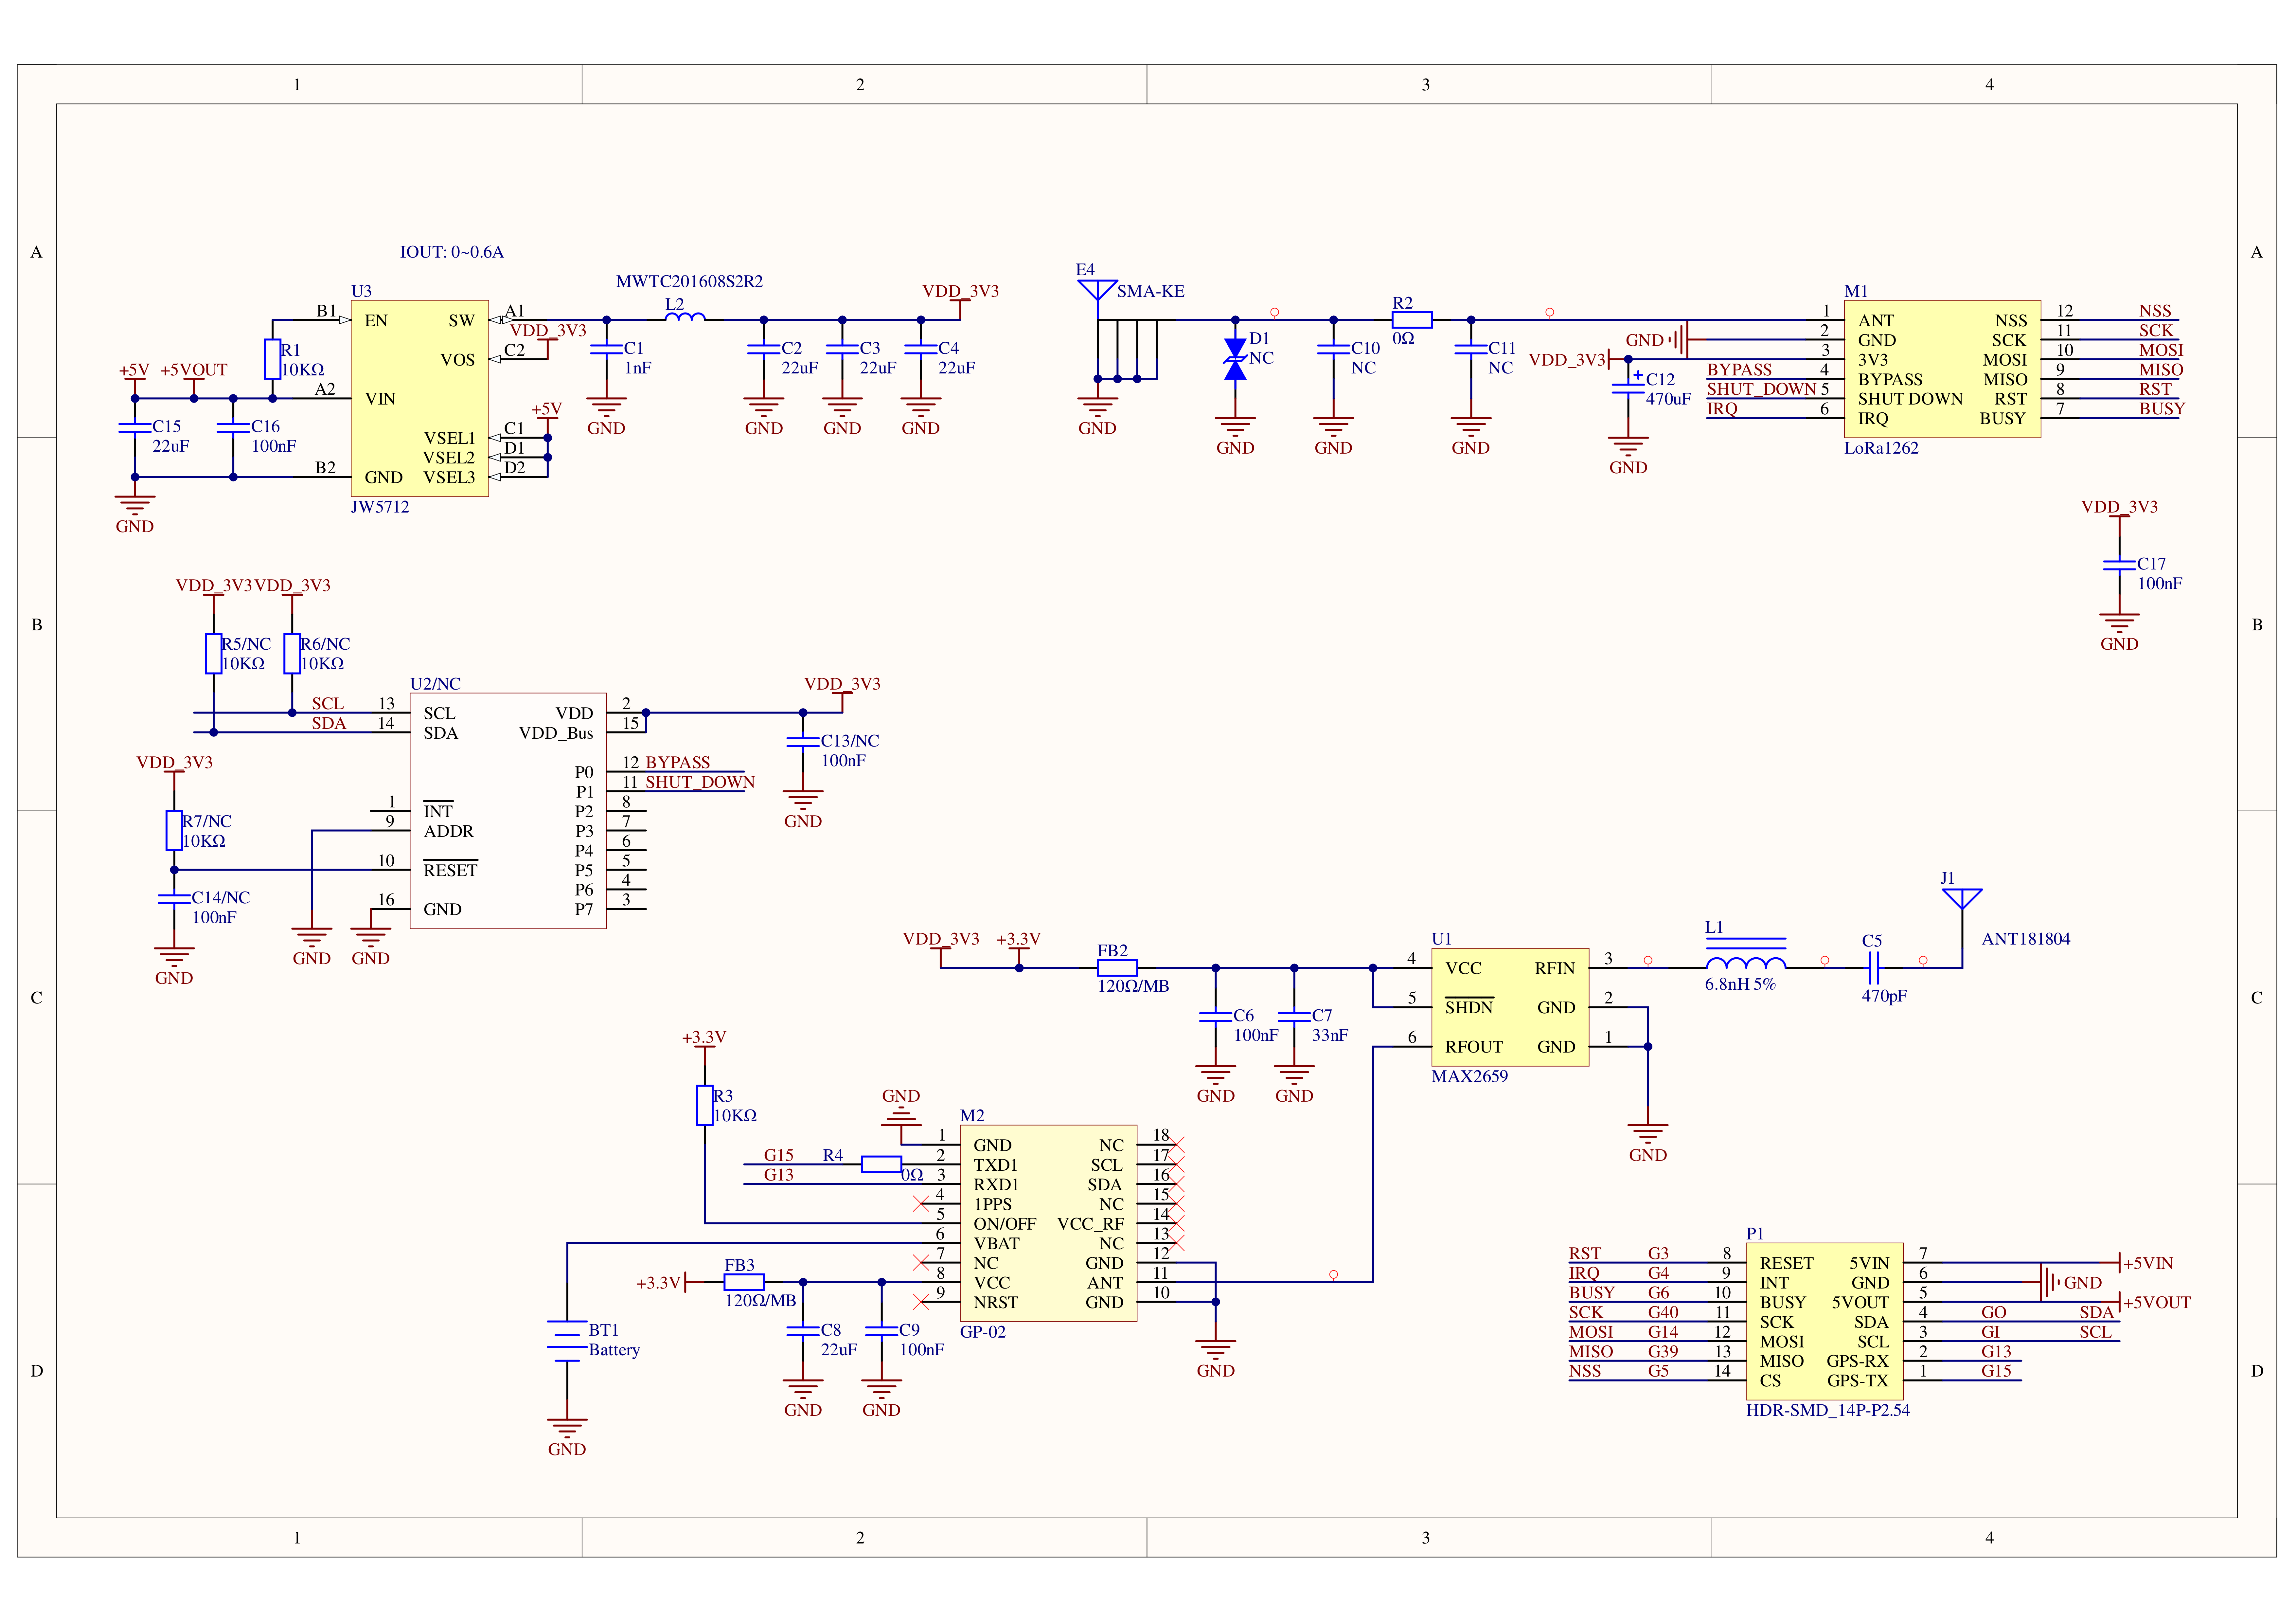Click the L2 inductor symbol
This screenshot has width=2296, height=1623.
[x=685, y=317]
